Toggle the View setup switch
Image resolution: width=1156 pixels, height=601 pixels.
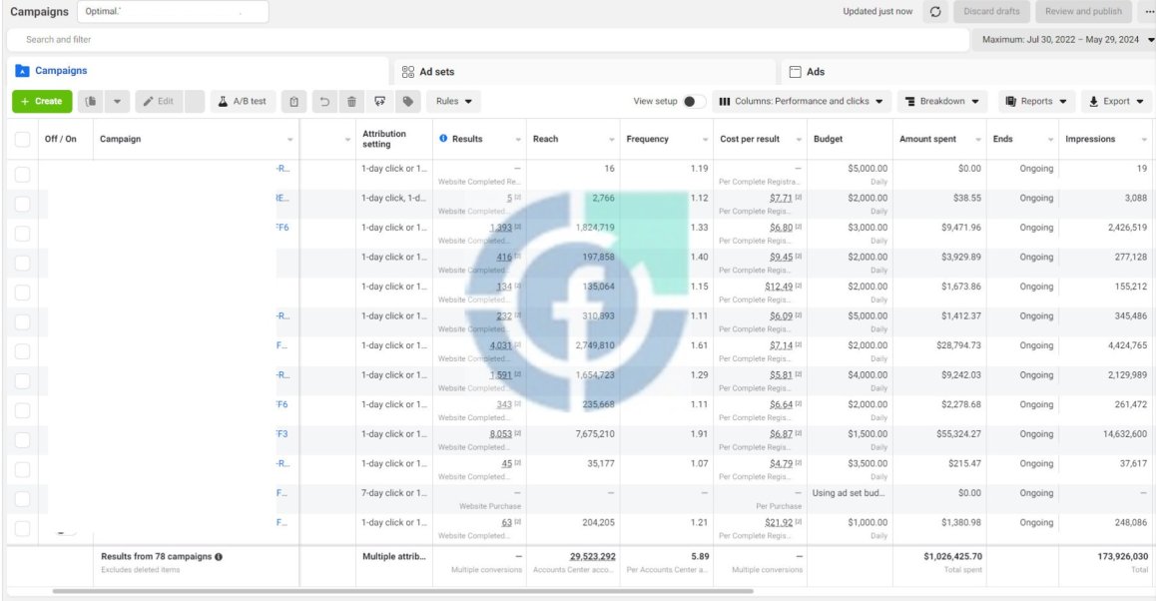694,102
